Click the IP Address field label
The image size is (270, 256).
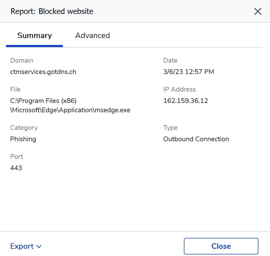coord(179,89)
